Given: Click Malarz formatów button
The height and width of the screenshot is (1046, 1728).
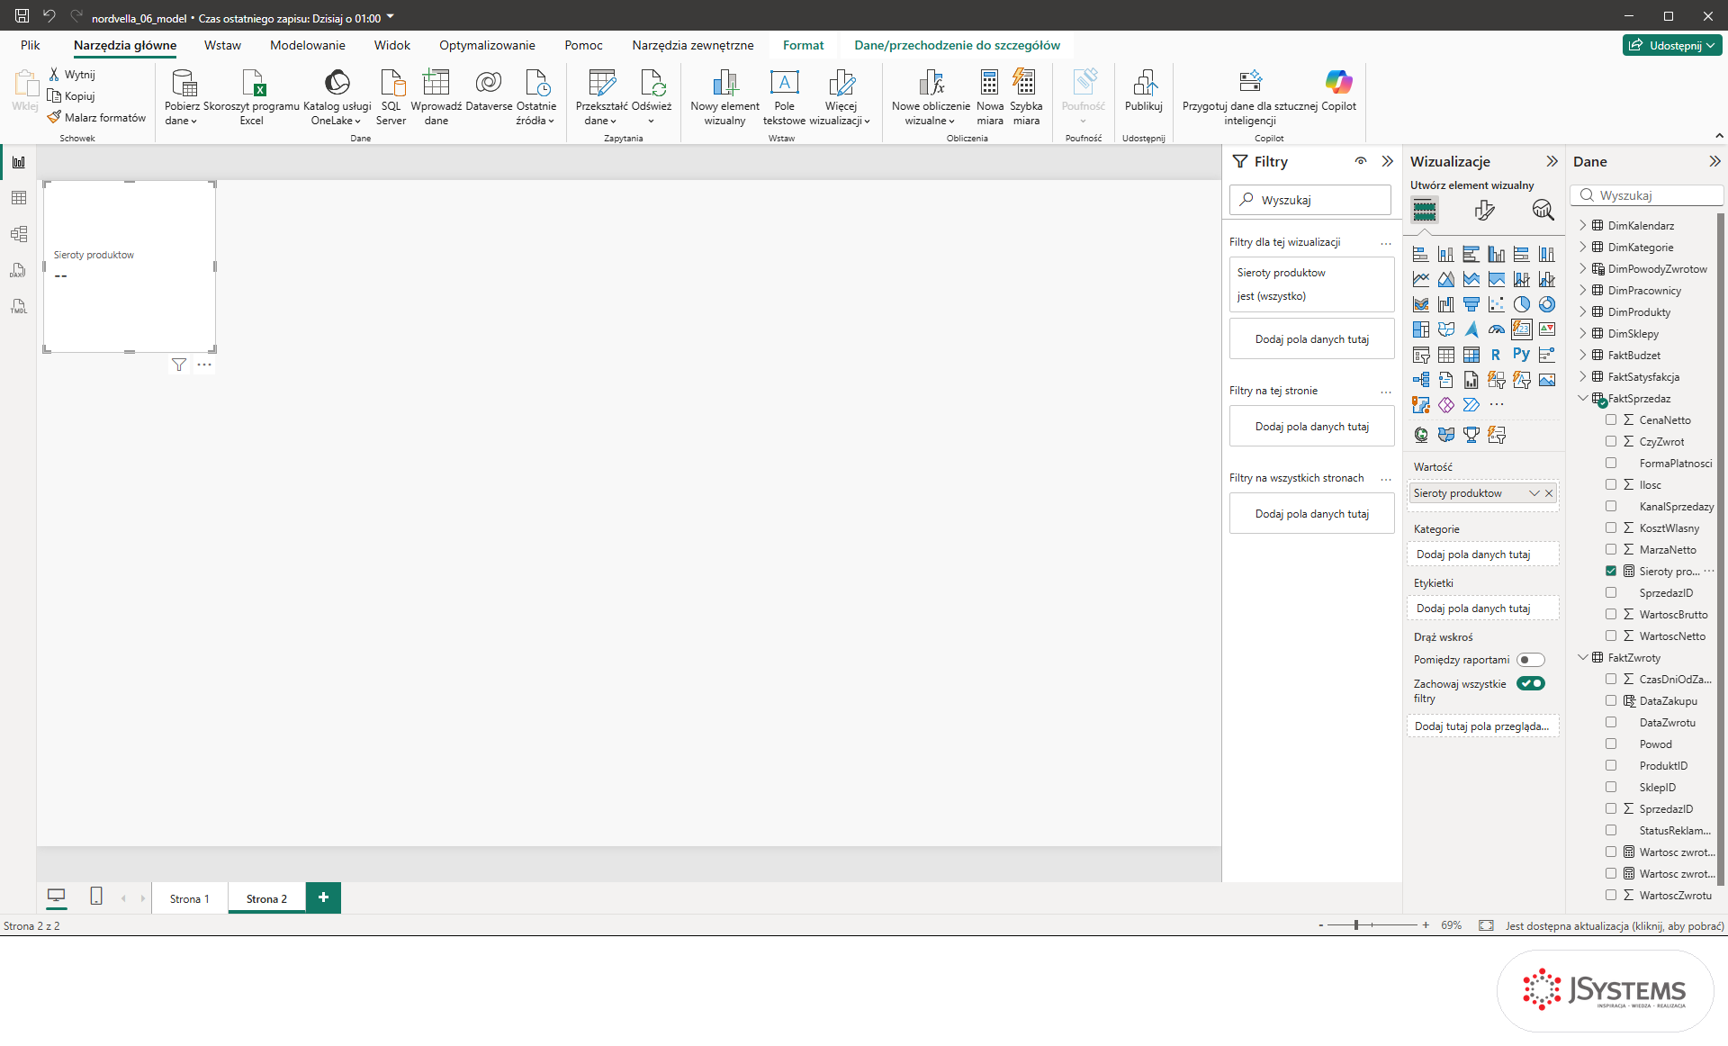Looking at the screenshot, I should click(96, 117).
